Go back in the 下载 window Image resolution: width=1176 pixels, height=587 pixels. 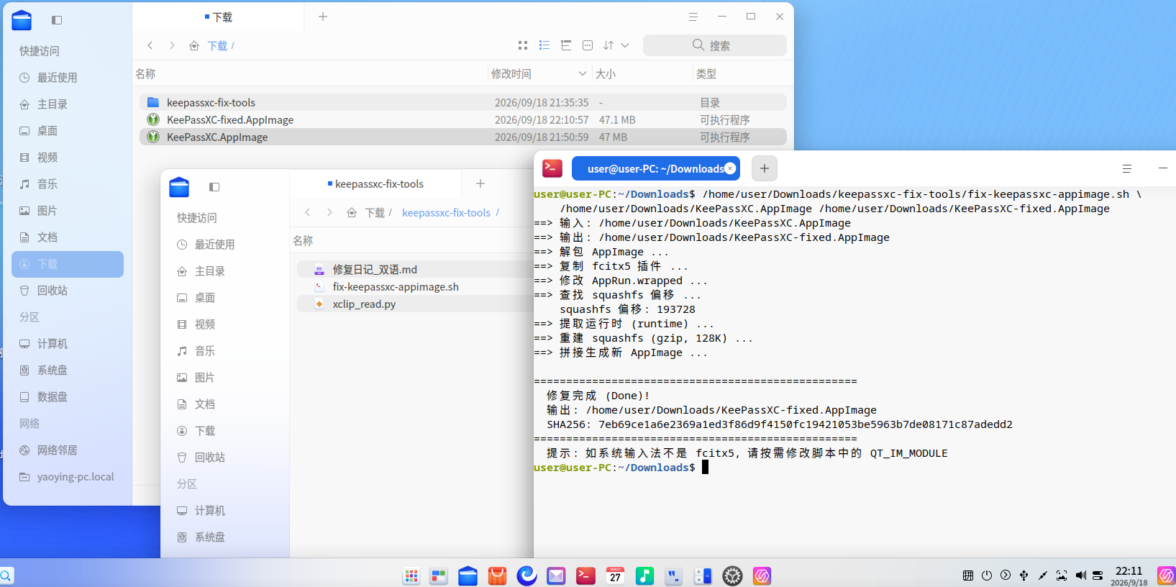(x=150, y=45)
